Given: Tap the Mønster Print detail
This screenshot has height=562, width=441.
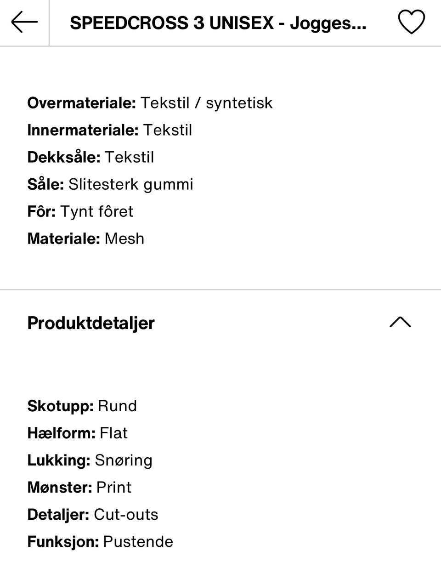Looking at the screenshot, I should tap(79, 487).
